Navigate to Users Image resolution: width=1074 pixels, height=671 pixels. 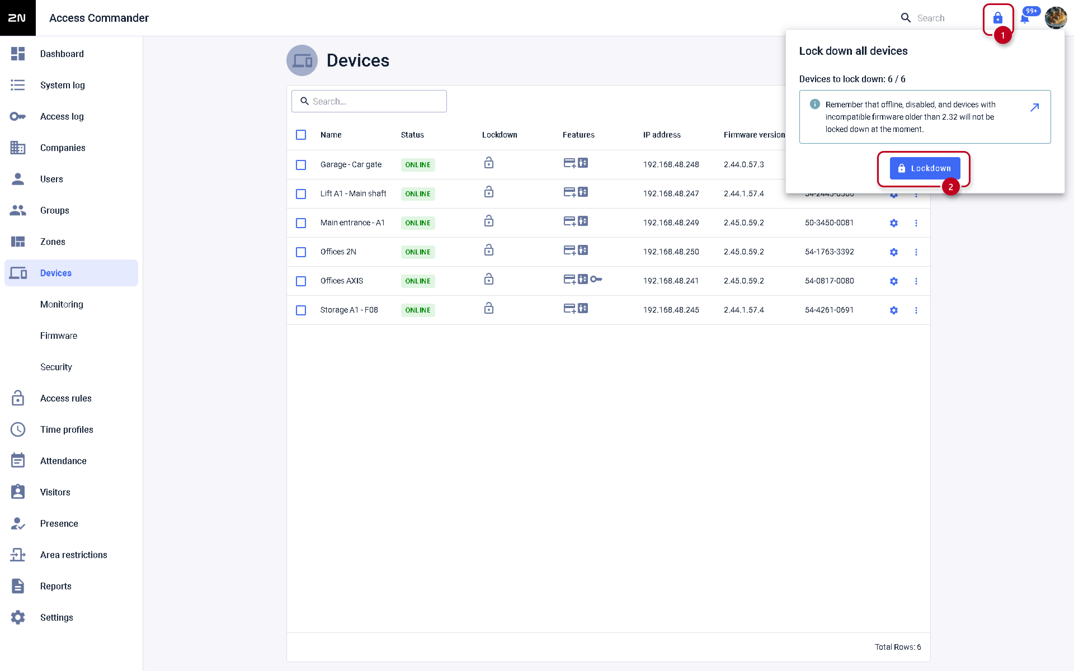[x=71, y=179]
